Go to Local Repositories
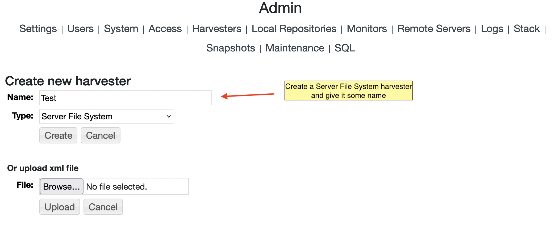 point(294,29)
